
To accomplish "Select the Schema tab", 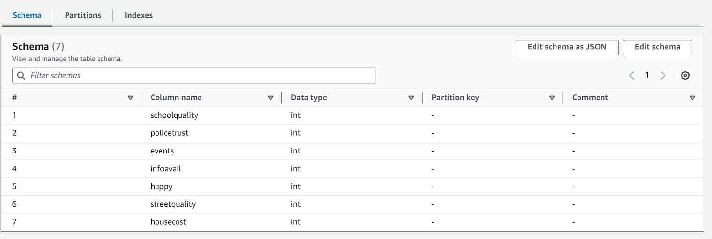I will point(27,15).
